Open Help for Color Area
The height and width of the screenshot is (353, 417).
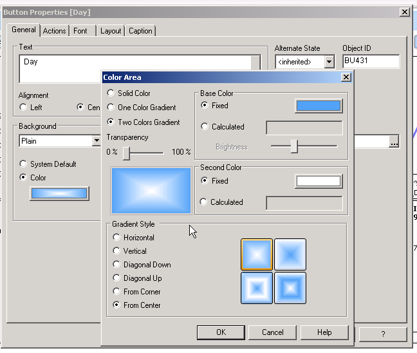pyautogui.click(x=324, y=332)
